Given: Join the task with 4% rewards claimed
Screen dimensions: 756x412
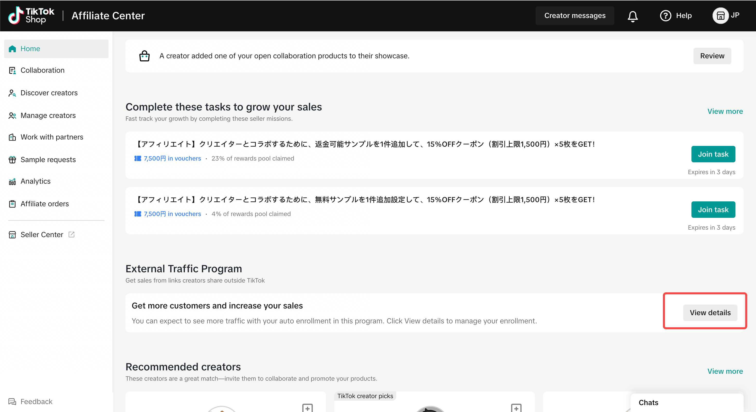Looking at the screenshot, I should [x=713, y=210].
